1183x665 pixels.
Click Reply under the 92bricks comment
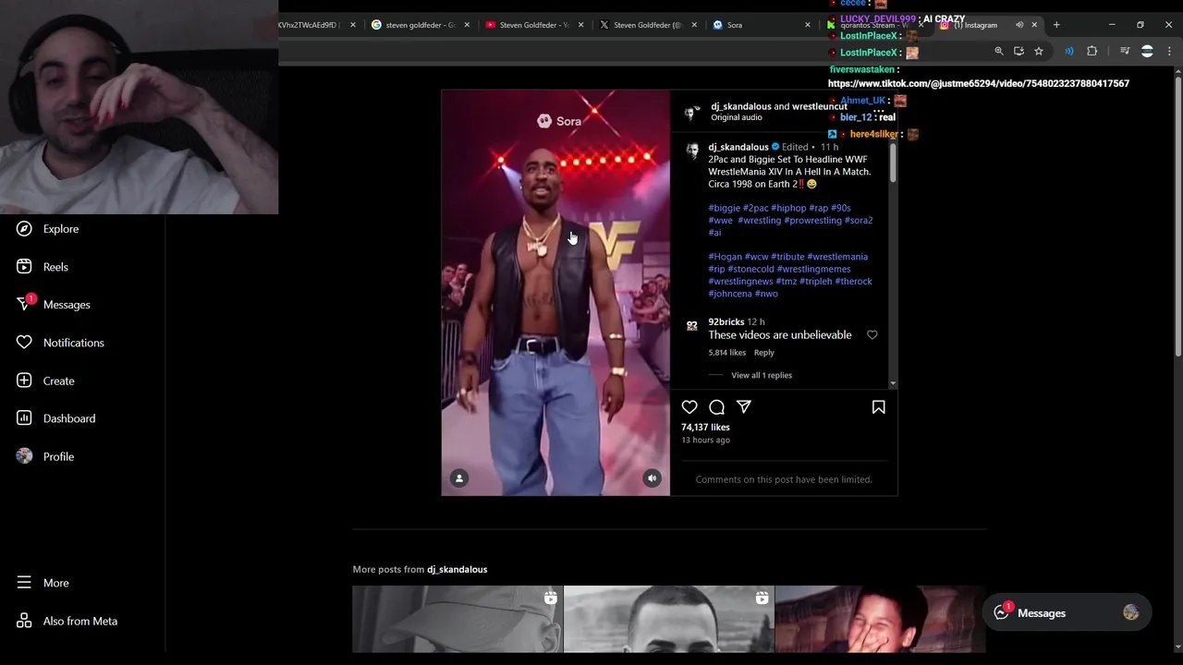tap(763, 353)
